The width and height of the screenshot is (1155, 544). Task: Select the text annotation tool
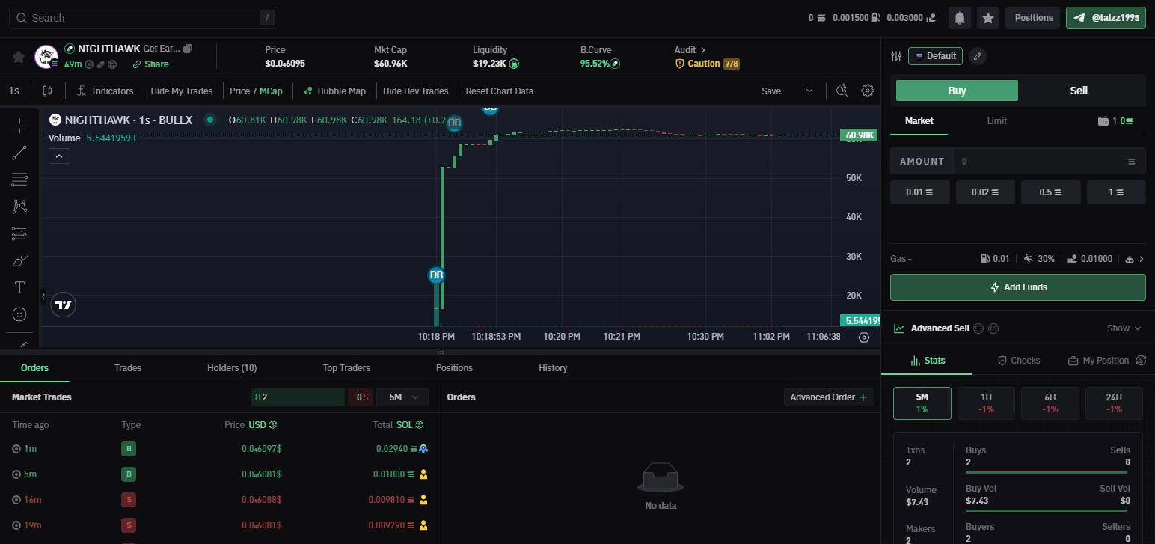tap(19, 287)
